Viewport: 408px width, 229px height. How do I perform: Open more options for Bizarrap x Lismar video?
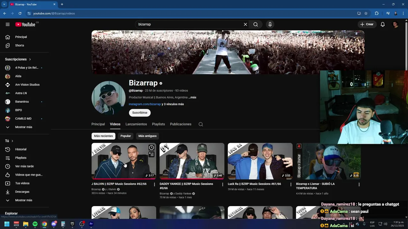tap(359, 184)
